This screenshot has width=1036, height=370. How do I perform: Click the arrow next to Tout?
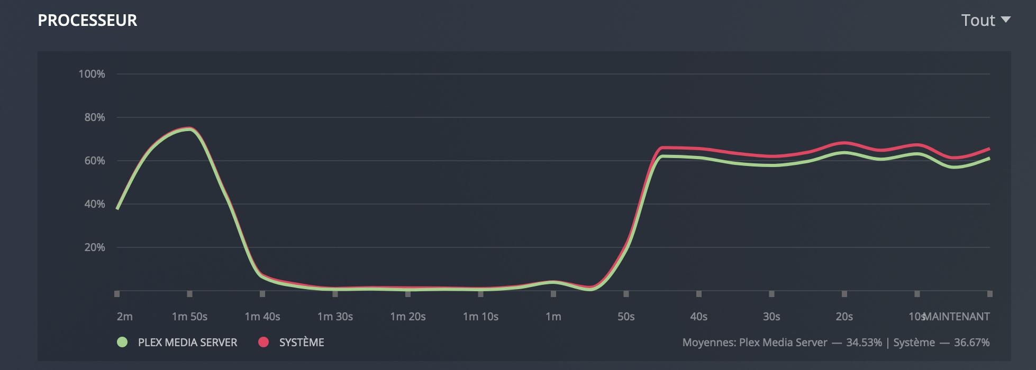point(1006,20)
